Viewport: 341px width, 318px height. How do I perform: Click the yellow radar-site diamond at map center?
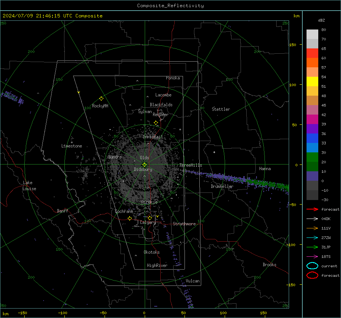tap(144, 164)
